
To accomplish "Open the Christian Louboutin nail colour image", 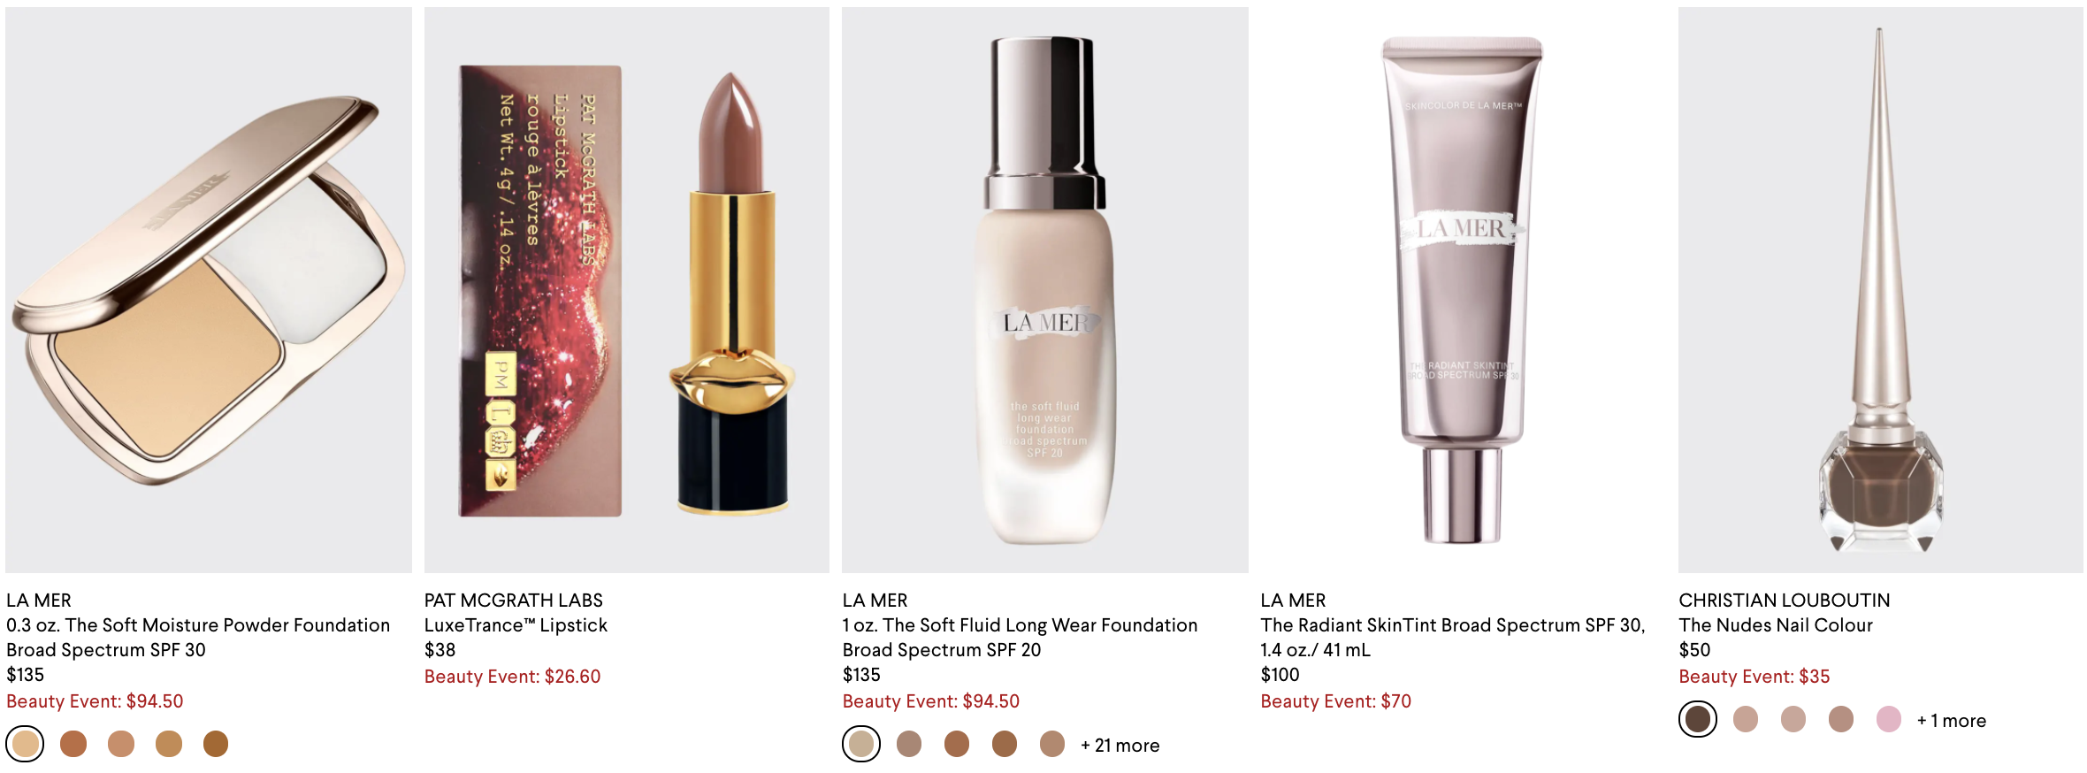I will (1881, 290).
